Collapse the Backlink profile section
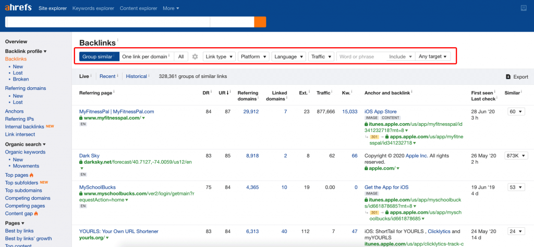This screenshot has width=534, height=247. [26, 51]
